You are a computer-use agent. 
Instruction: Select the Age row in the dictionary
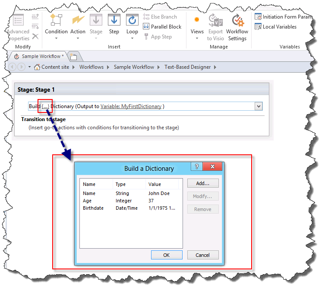click(x=131, y=201)
